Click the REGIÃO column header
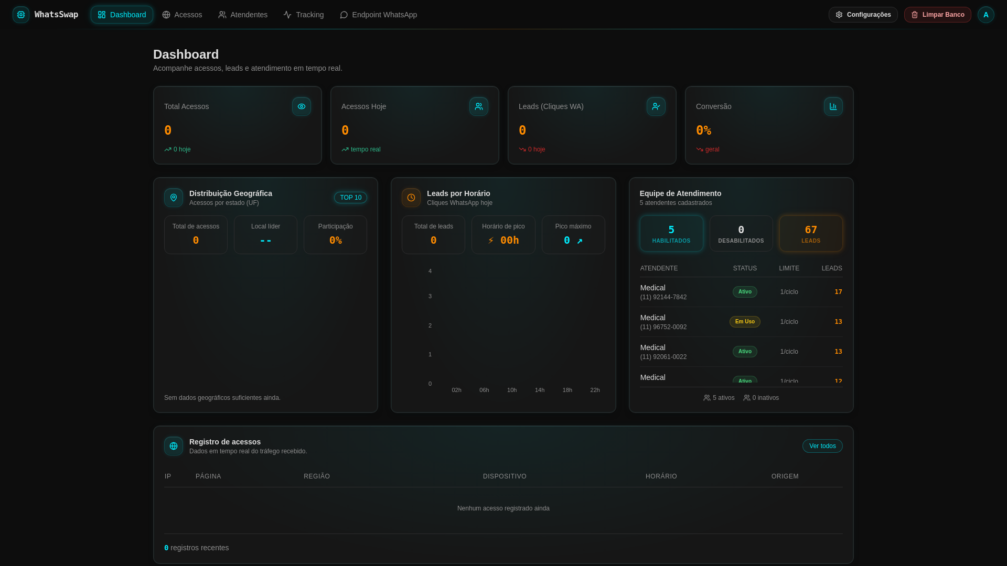1007x566 pixels. tap(317, 476)
